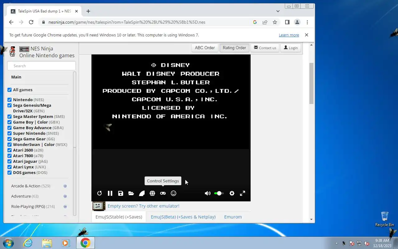Launch Internet Explorer from taskbar

[28, 243]
